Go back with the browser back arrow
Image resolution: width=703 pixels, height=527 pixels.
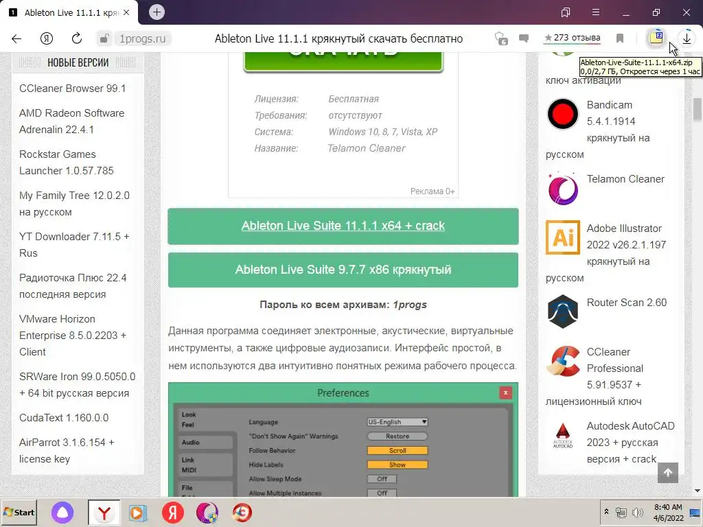[16, 38]
